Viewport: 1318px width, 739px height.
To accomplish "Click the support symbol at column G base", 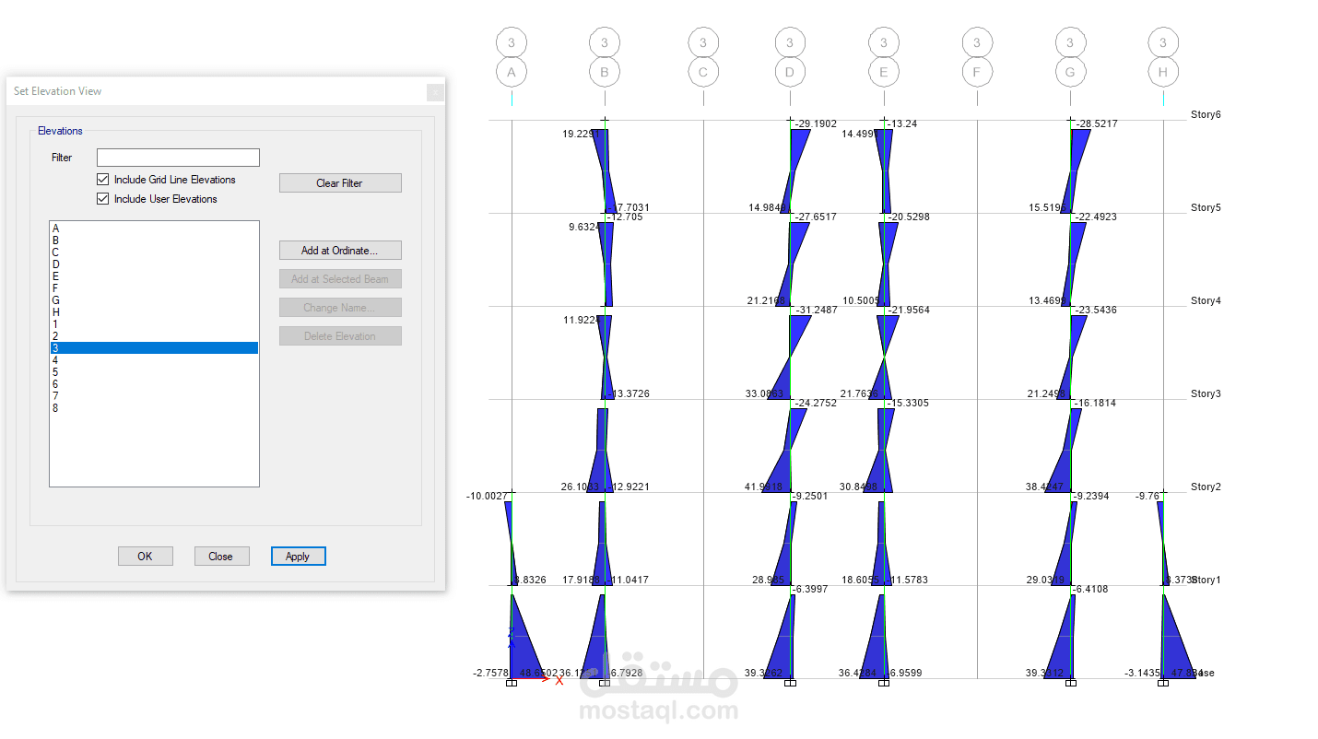I will (1070, 683).
